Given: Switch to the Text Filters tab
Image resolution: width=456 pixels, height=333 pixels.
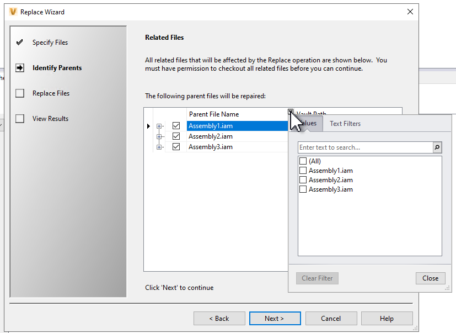Looking at the screenshot, I should coord(345,124).
